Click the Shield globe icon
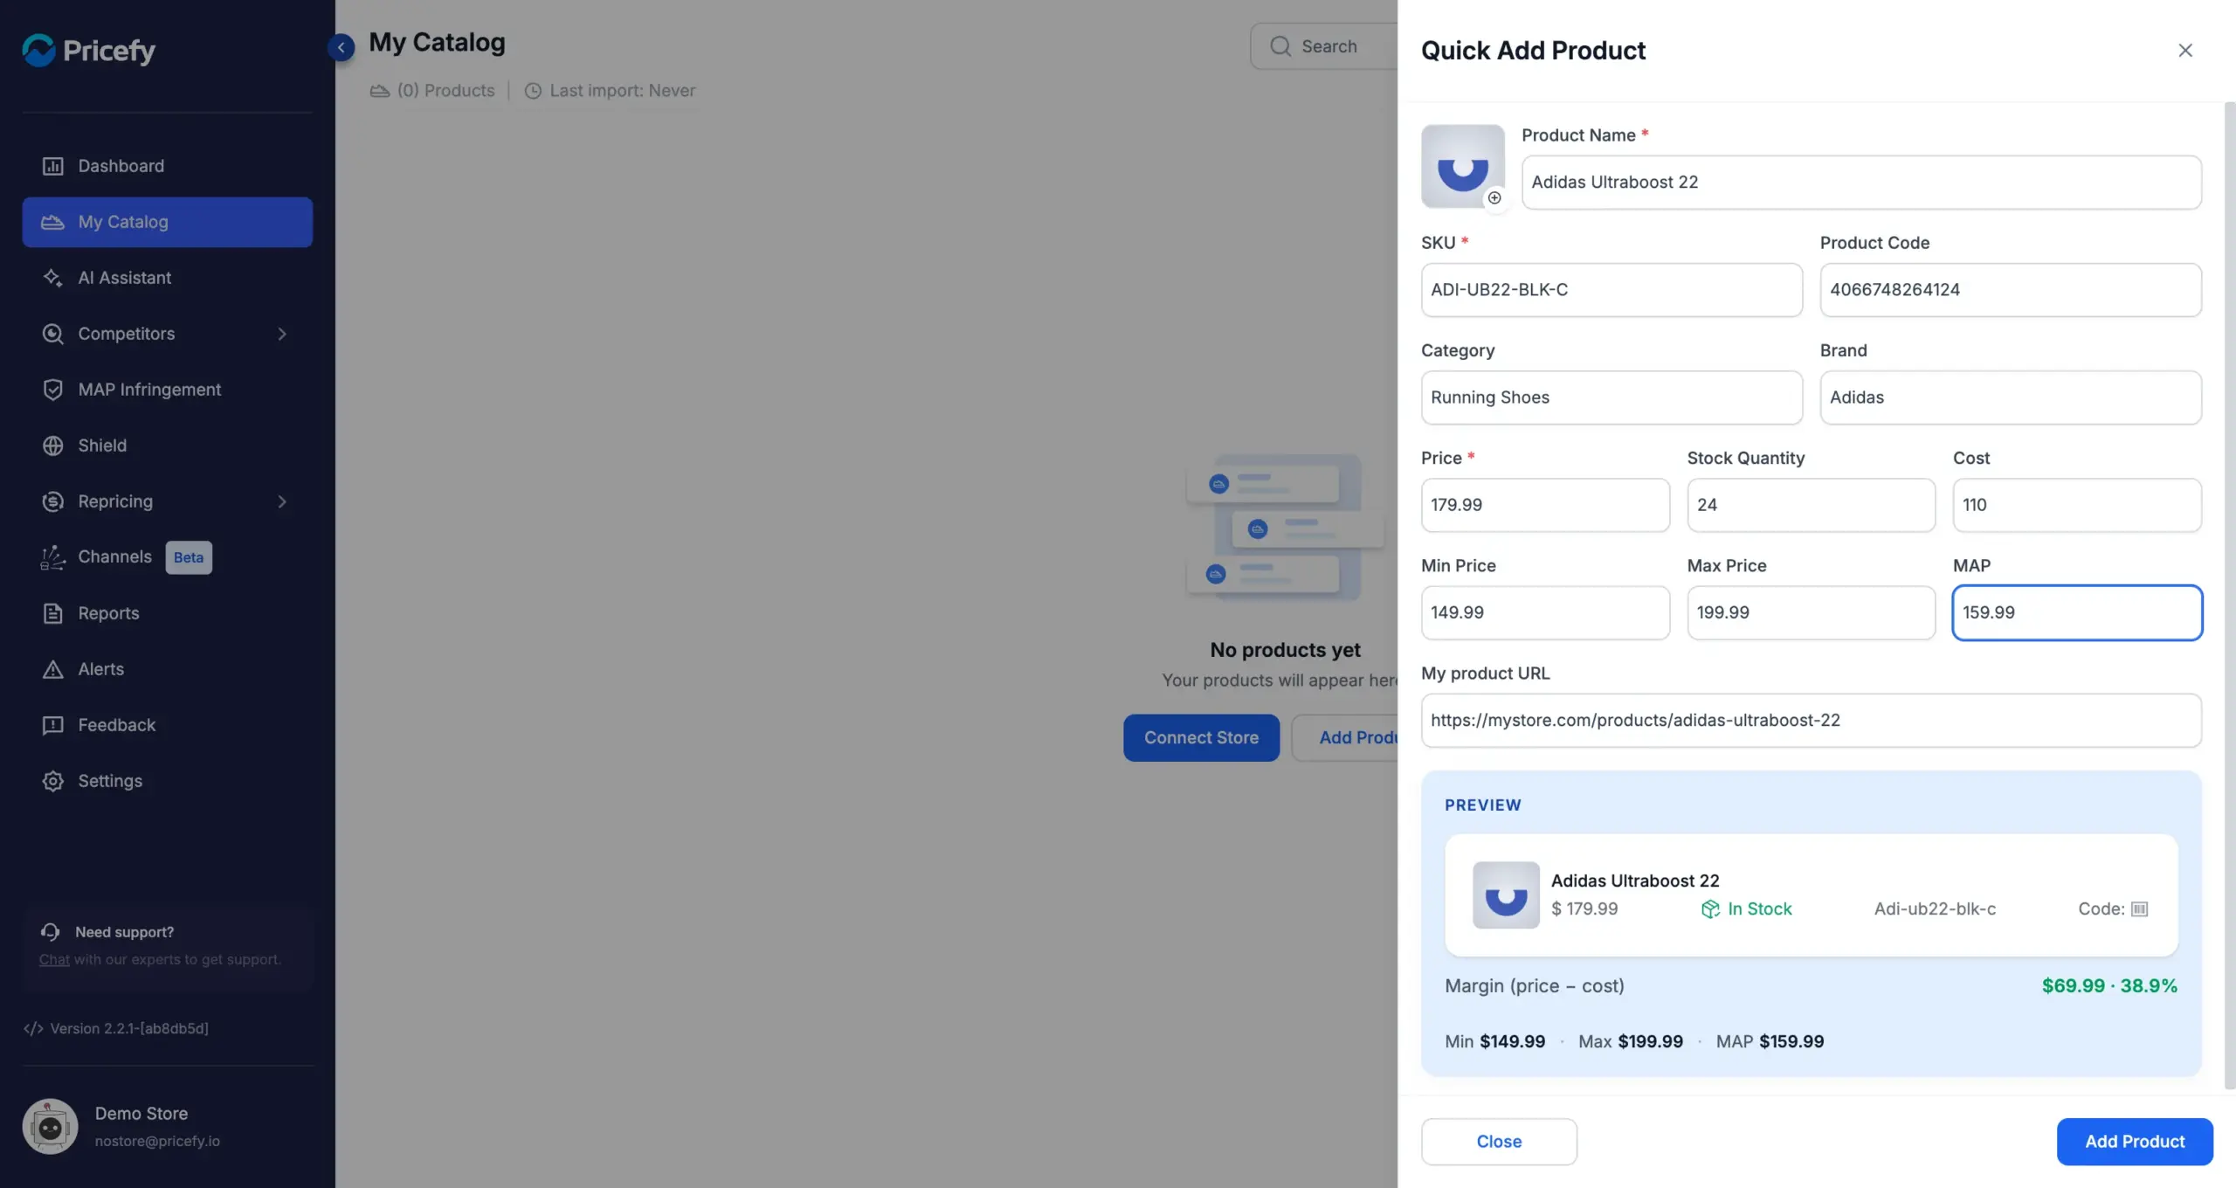The width and height of the screenshot is (2236, 1188). (x=52, y=445)
